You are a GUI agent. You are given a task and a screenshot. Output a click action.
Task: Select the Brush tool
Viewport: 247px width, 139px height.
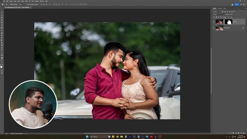tap(2, 30)
